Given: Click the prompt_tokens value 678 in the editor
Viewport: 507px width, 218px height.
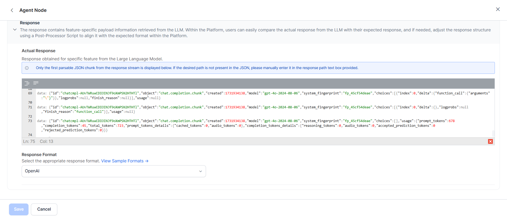Looking at the screenshot, I should (x=452, y=121).
